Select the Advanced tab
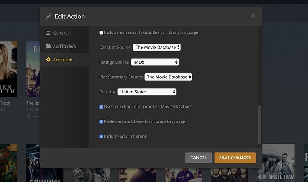 [62, 60]
